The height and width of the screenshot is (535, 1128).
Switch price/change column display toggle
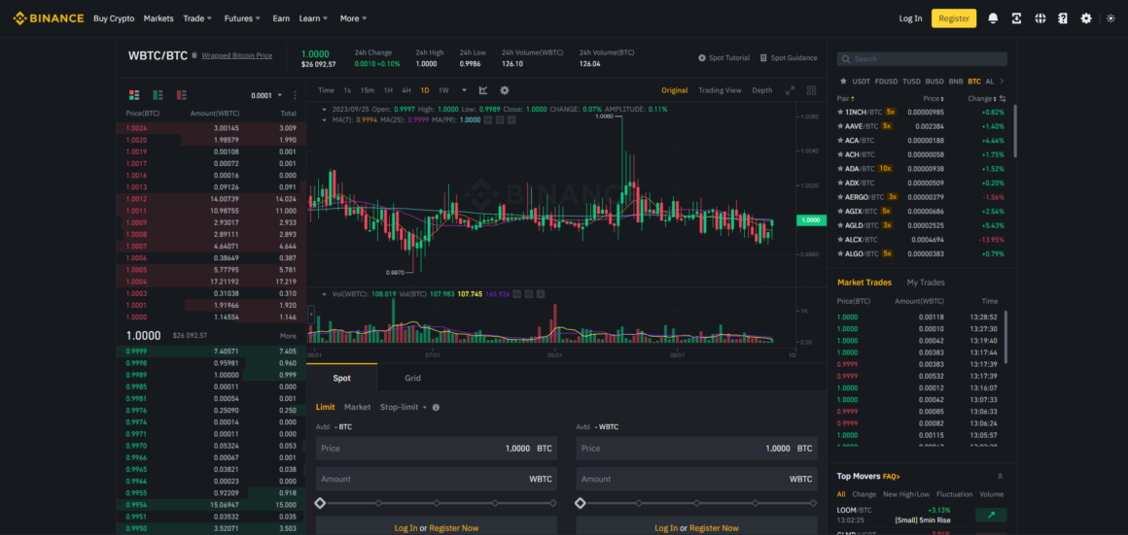[x=1003, y=99]
